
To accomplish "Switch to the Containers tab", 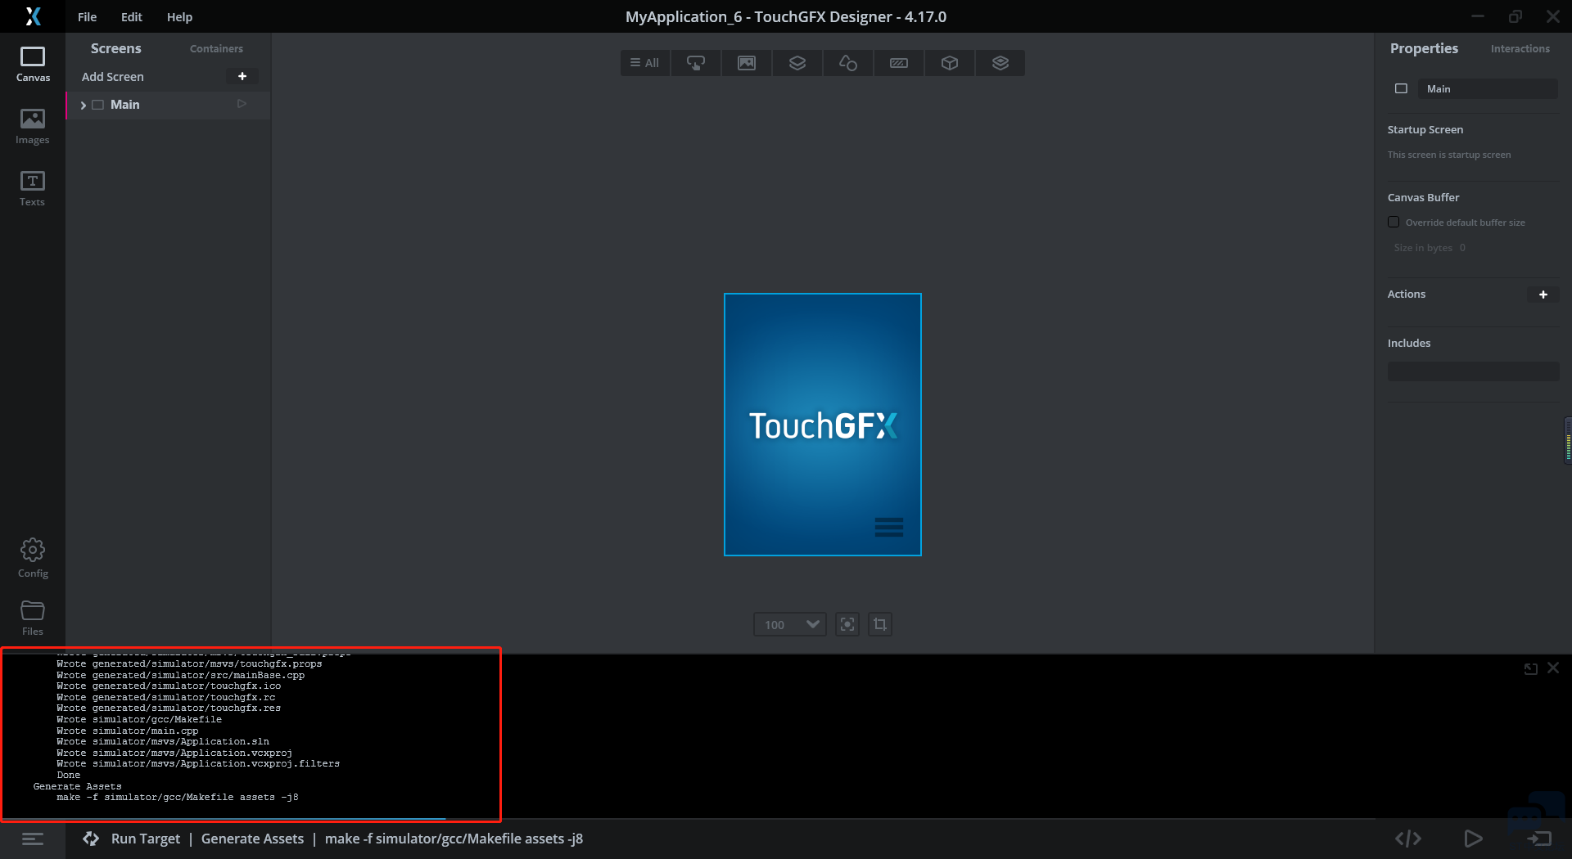I will tap(216, 48).
